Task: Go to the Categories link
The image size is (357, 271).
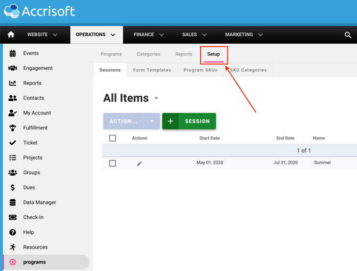Action: (148, 54)
